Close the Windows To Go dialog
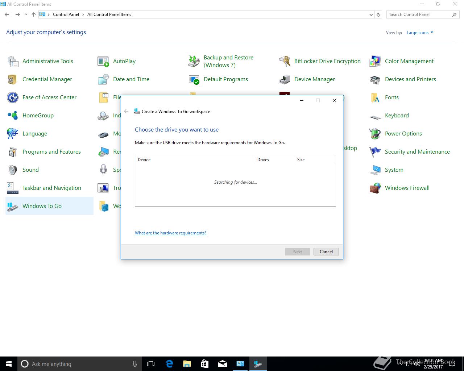Screen dimensions: 464x371 point(335,100)
